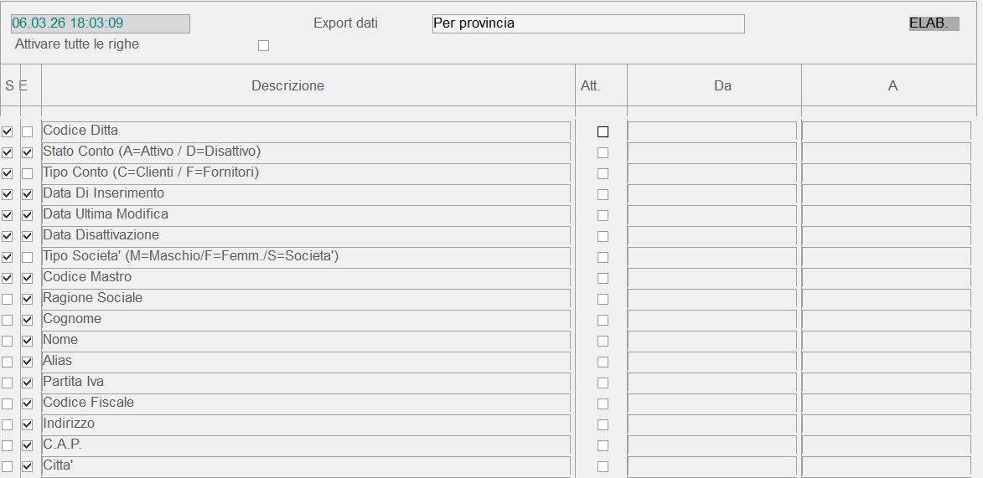Click the A field for Data Disattivazione
The height and width of the screenshot is (478, 983).
[887, 236]
